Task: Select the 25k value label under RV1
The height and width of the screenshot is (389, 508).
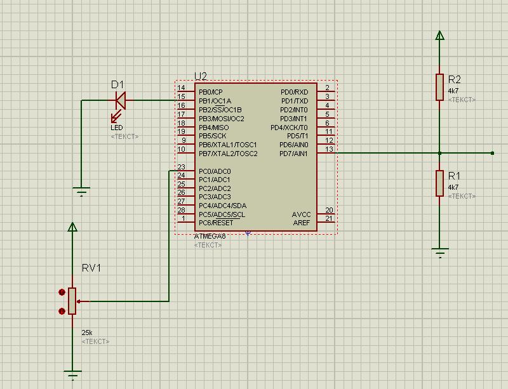Action: 87,333
